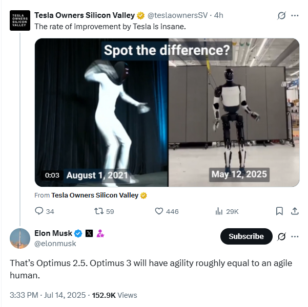Click the source link below the video

(95, 195)
